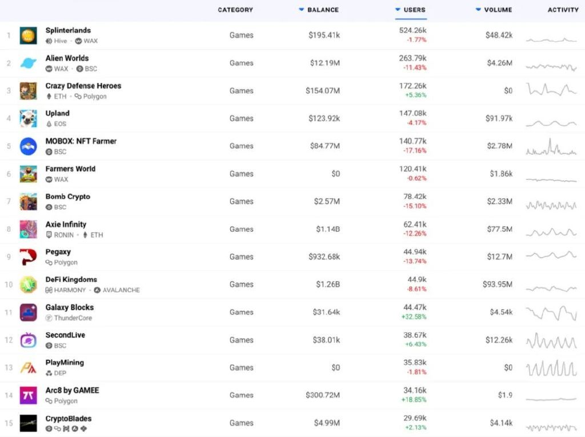The image size is (585, 437).
Task: Open the SecondLive purple TV icon
Action: point(29,340)
